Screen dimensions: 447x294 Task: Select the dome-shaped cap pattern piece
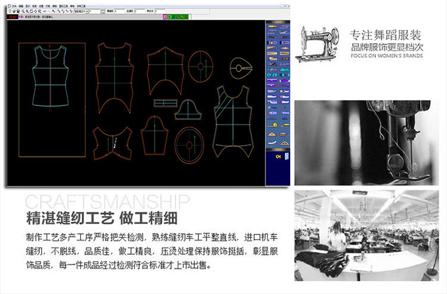pyautogui.click(x=188, y=110)
